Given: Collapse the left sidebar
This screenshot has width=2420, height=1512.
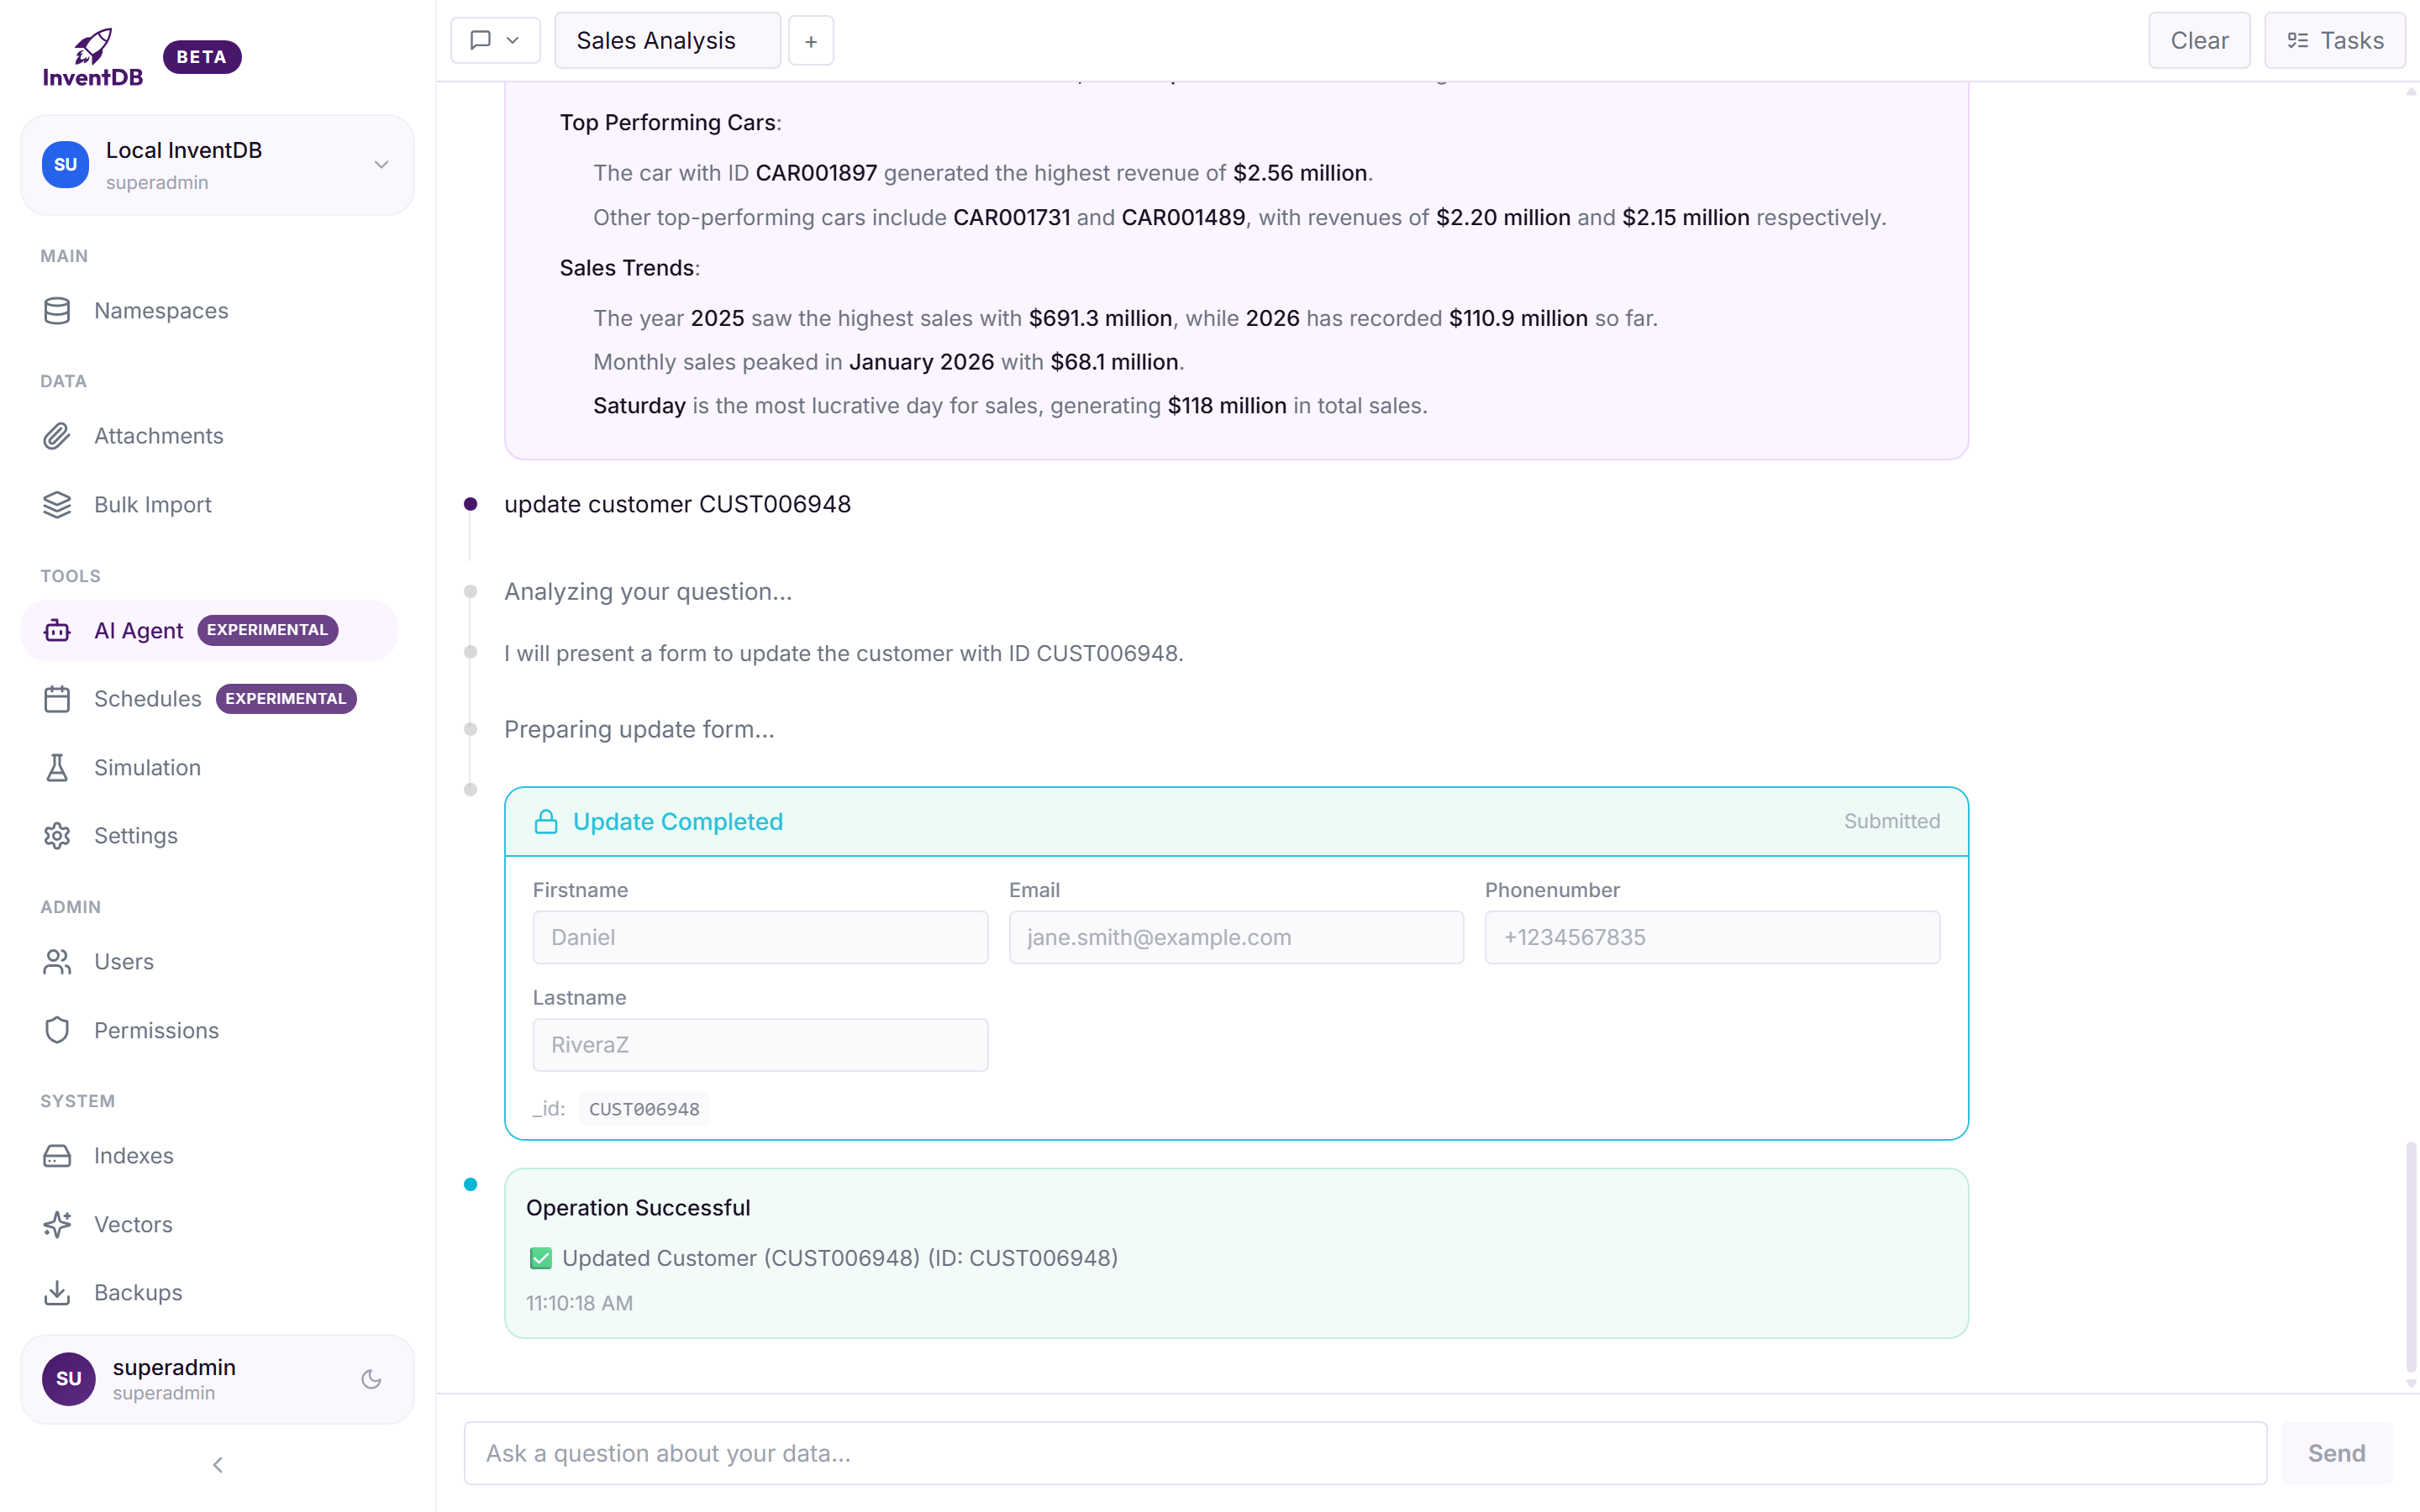Looking at the screenshot, I should [217, 1465].
